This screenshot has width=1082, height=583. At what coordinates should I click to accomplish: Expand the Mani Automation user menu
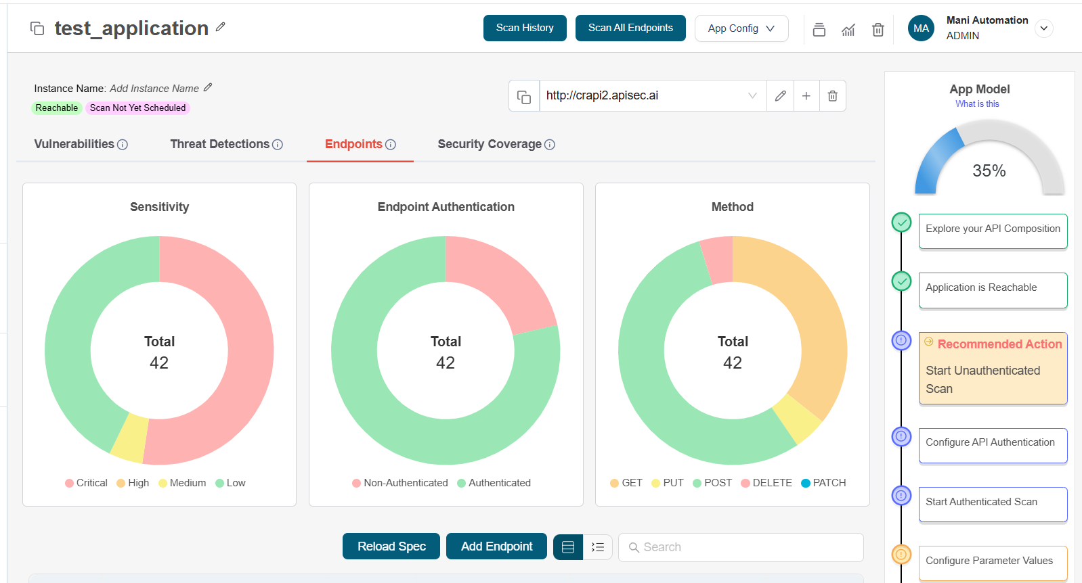[x=1044, y=28]
